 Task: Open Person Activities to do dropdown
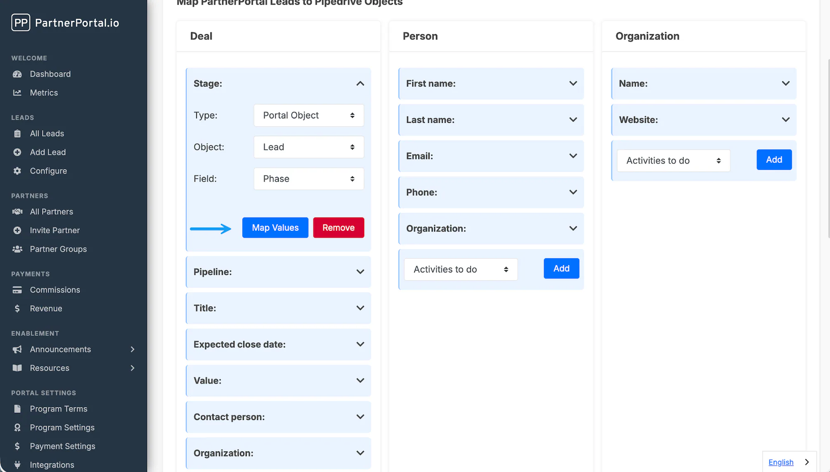click(461, 269)
